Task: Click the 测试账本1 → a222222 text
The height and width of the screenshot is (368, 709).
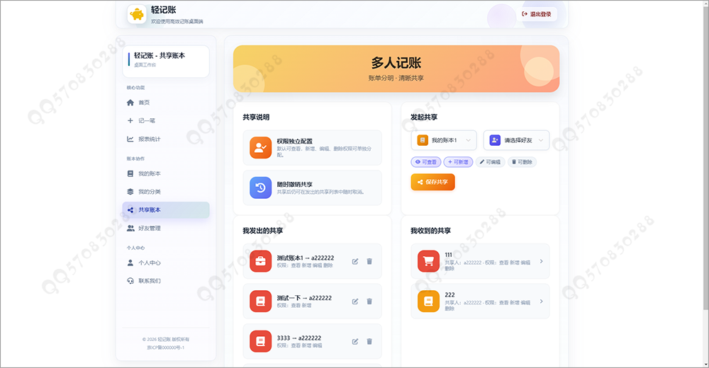Action: [305, 258]
